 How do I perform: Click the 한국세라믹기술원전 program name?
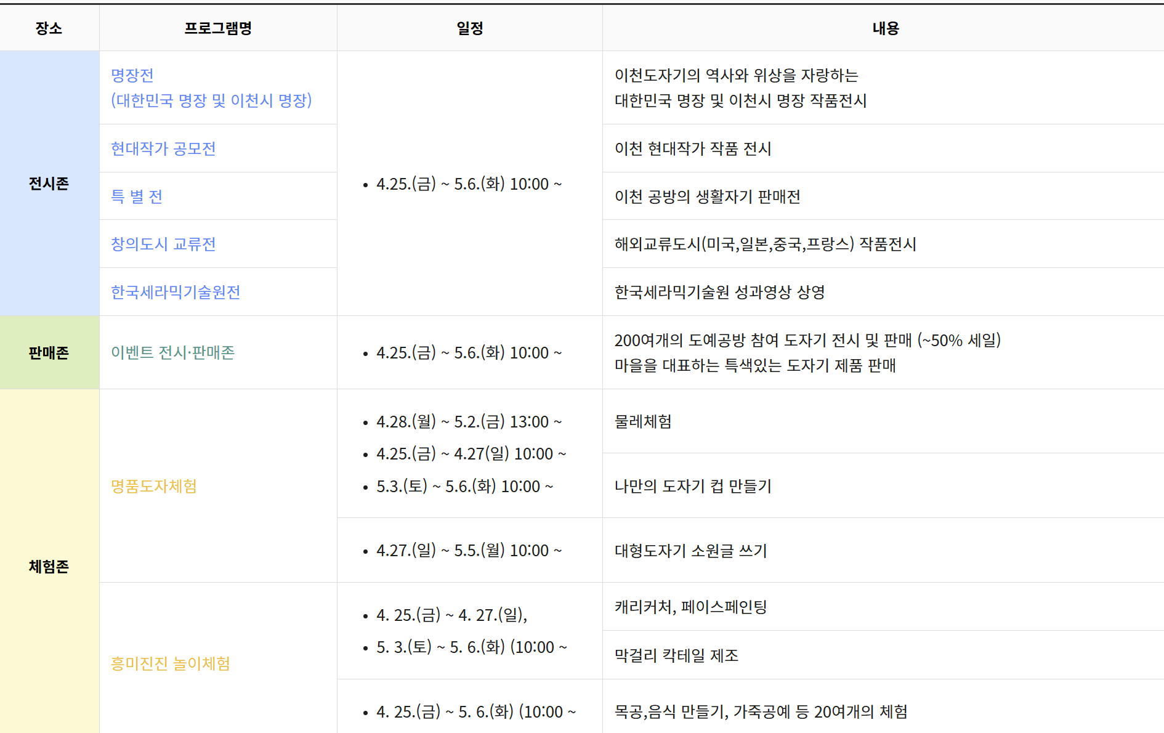tap(176, 292)
